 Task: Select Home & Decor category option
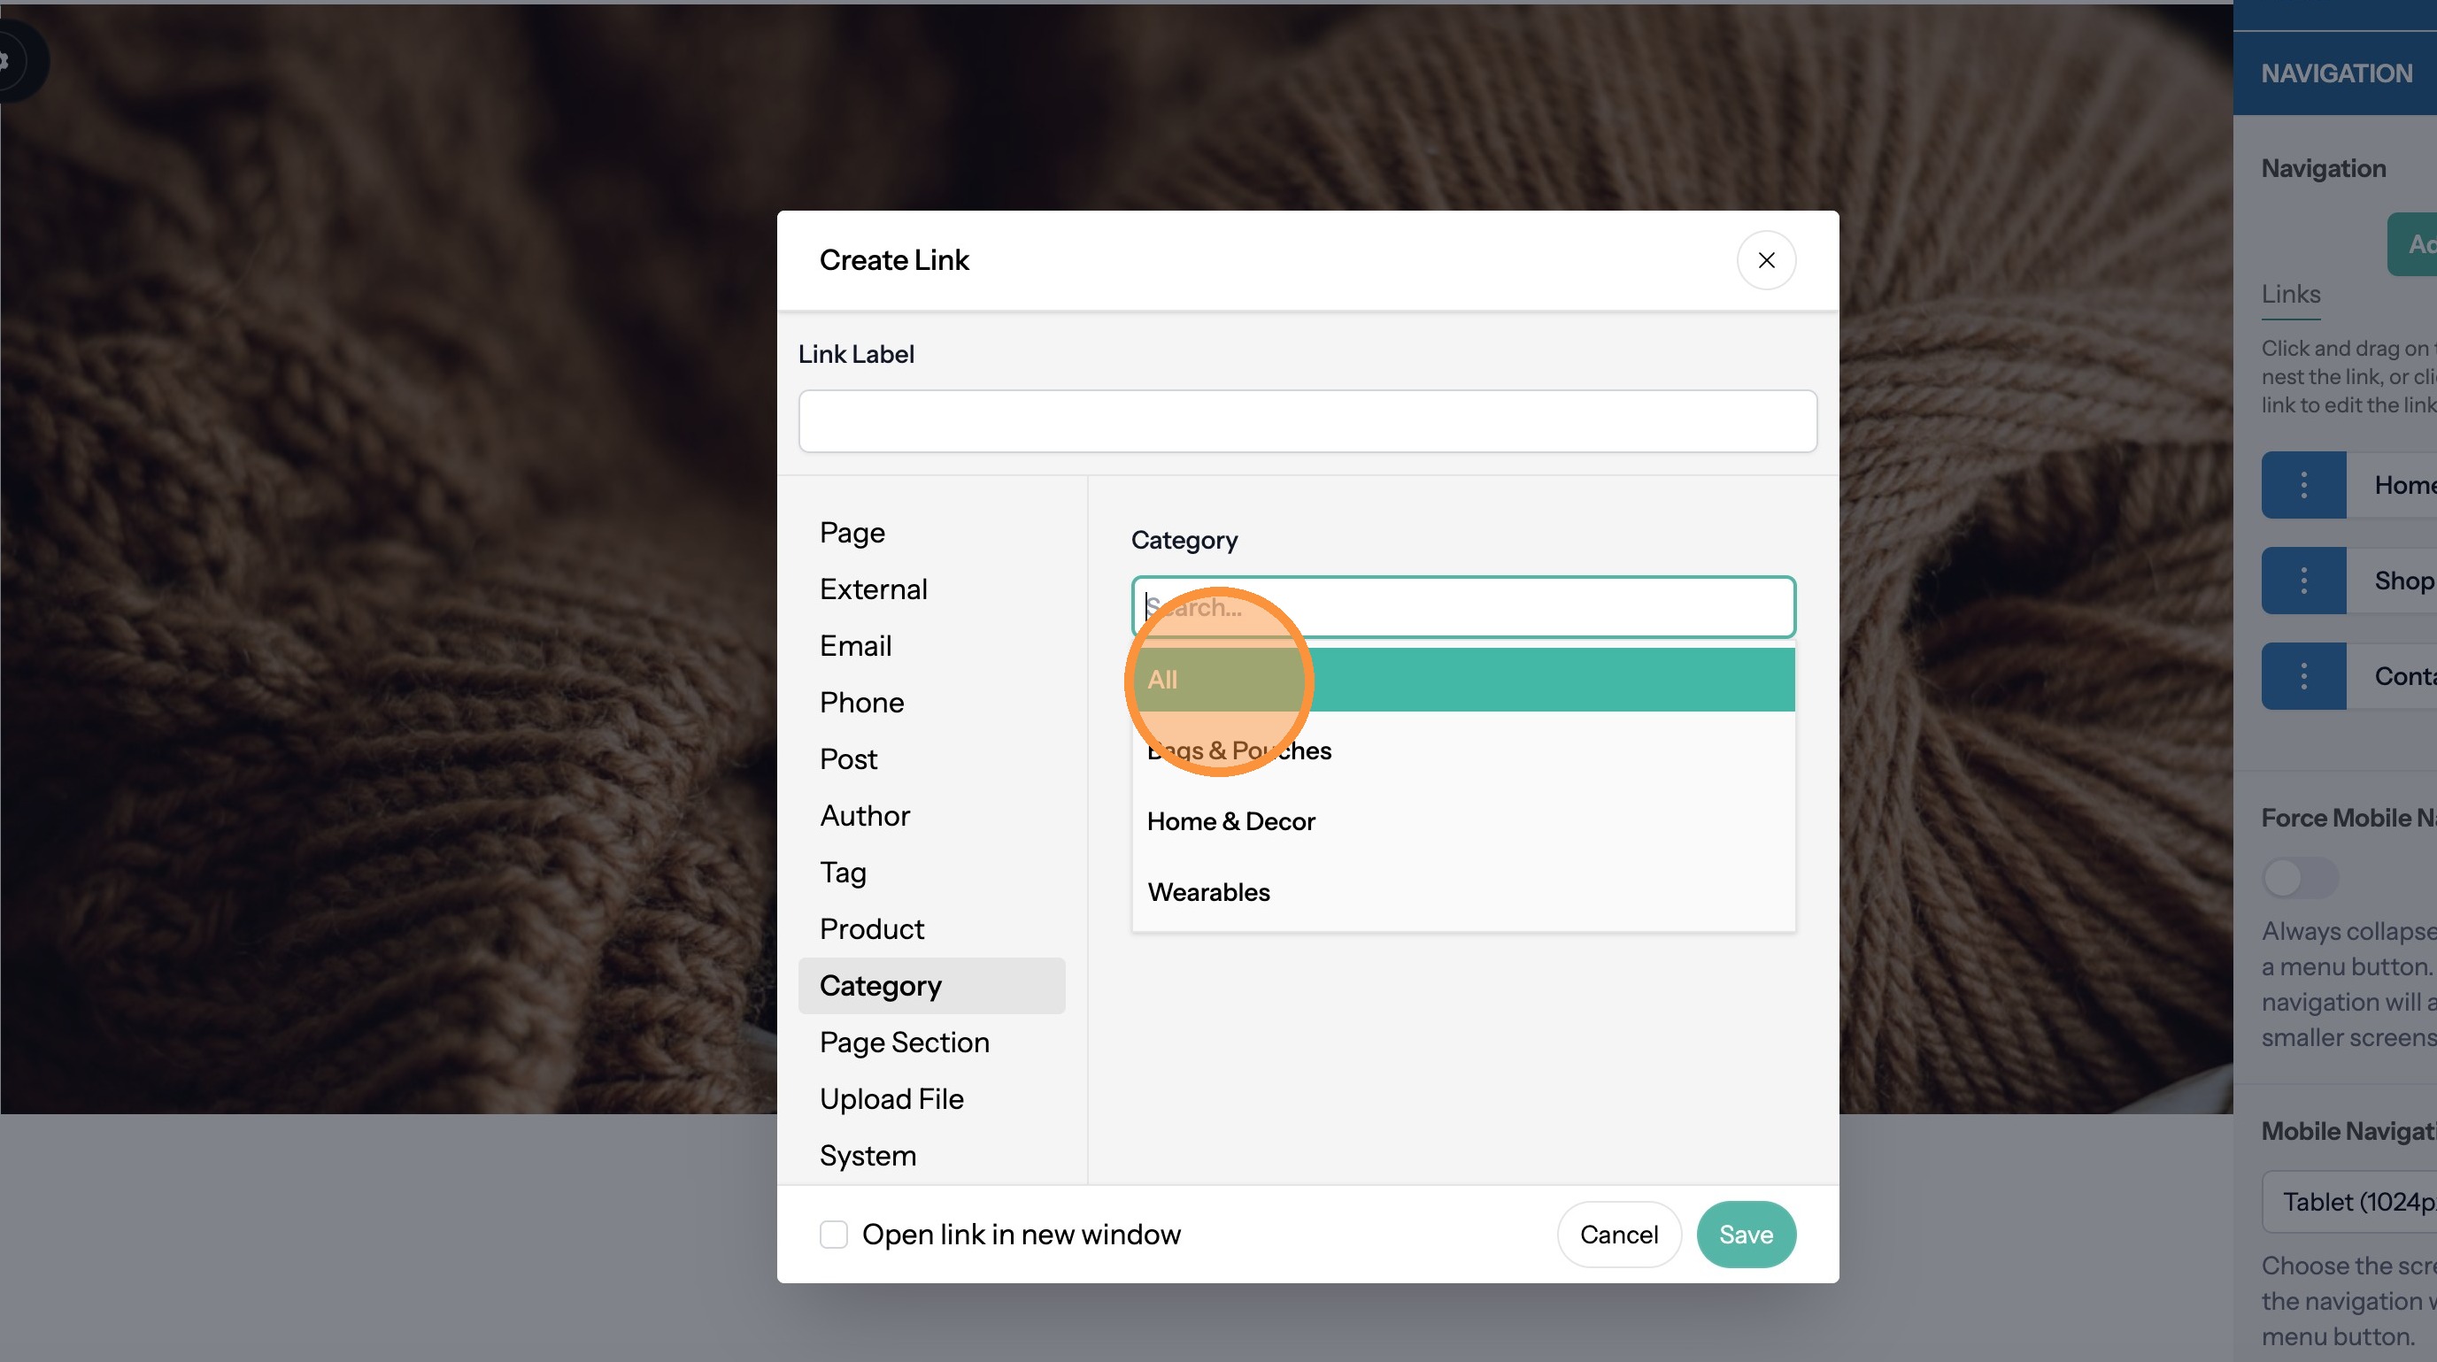click(1230, 822)
